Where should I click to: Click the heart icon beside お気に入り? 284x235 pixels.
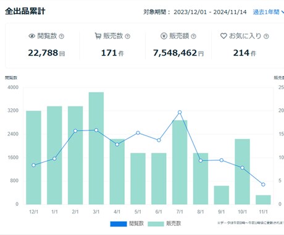[223, 36]
